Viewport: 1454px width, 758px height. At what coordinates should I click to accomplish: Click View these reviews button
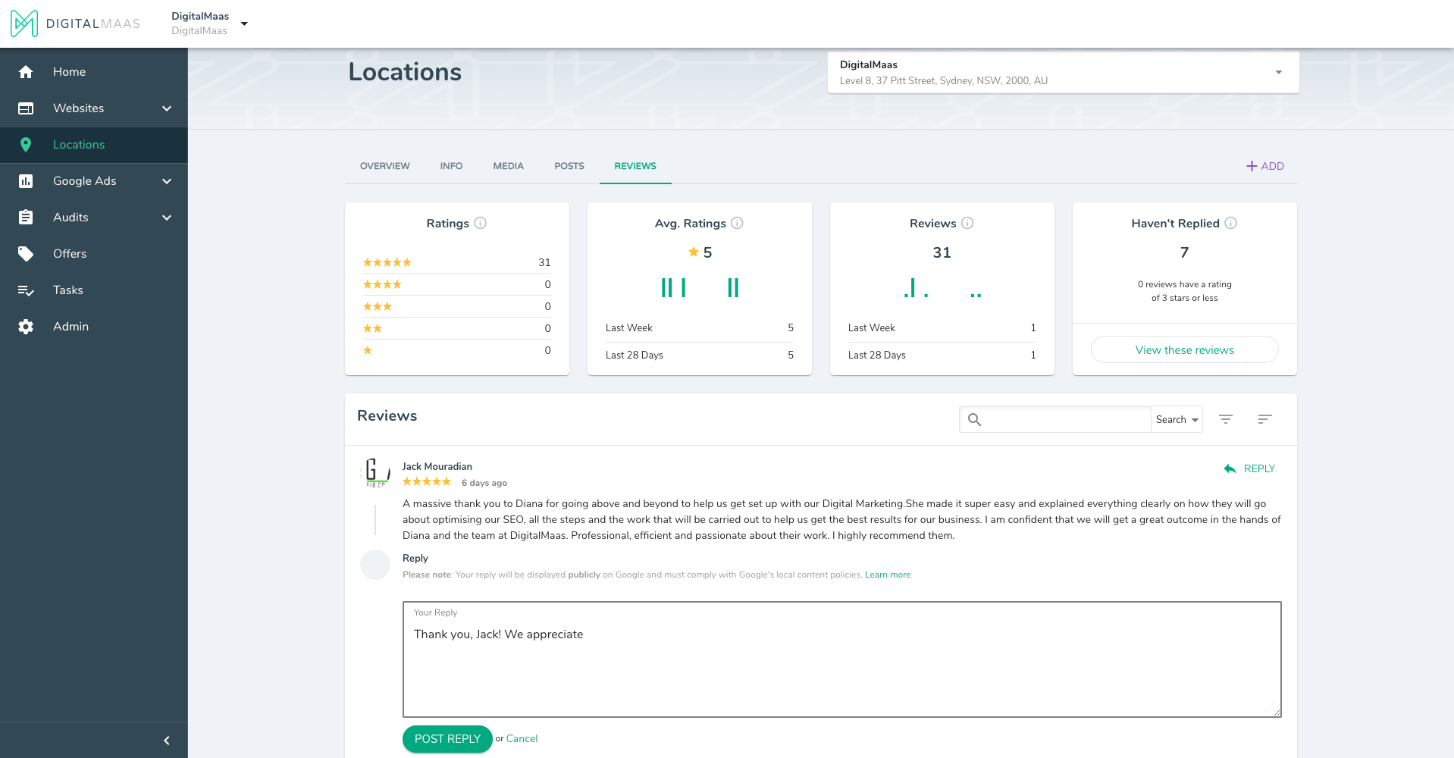click(1184, 349)
